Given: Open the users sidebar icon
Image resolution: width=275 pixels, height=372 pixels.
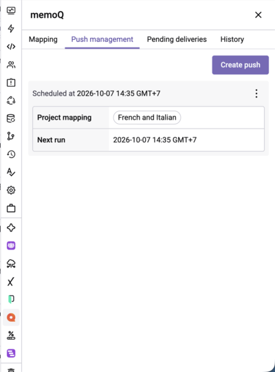Looking at the screenshot, I should point(11,65).
